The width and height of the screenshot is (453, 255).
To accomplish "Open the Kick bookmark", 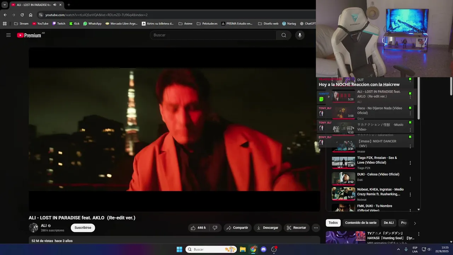I will pyautogui.click(x=74, y=24).
